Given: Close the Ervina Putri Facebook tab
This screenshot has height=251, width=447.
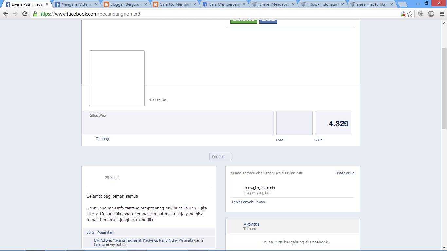Looking at the screenshot, I should click(x=47, y=4).
